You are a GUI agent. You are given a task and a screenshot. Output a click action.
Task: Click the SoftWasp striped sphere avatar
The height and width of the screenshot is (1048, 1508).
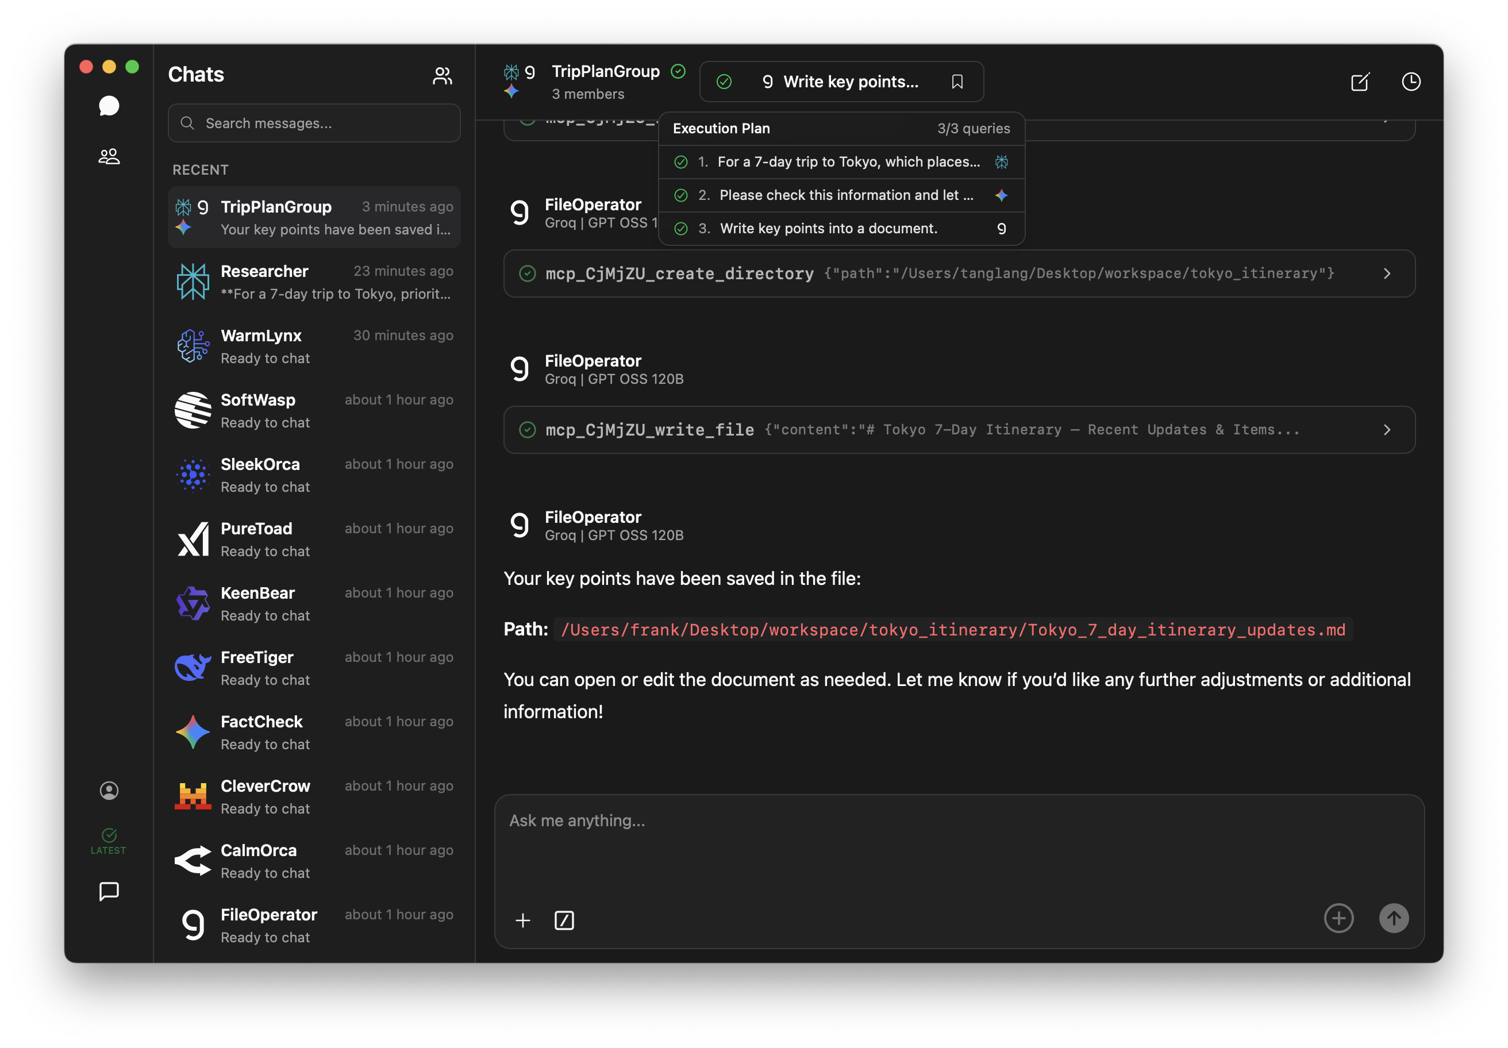193,410
